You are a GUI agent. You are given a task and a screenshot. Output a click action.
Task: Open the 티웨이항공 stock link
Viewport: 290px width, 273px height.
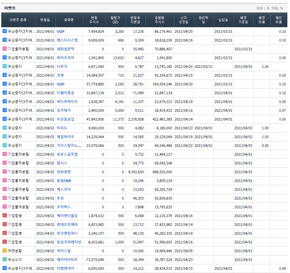(66, 93)
